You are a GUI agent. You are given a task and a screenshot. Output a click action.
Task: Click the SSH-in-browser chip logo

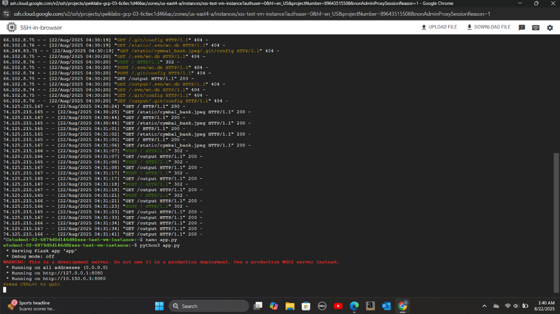pyautogui.click(x=11, y=28)
